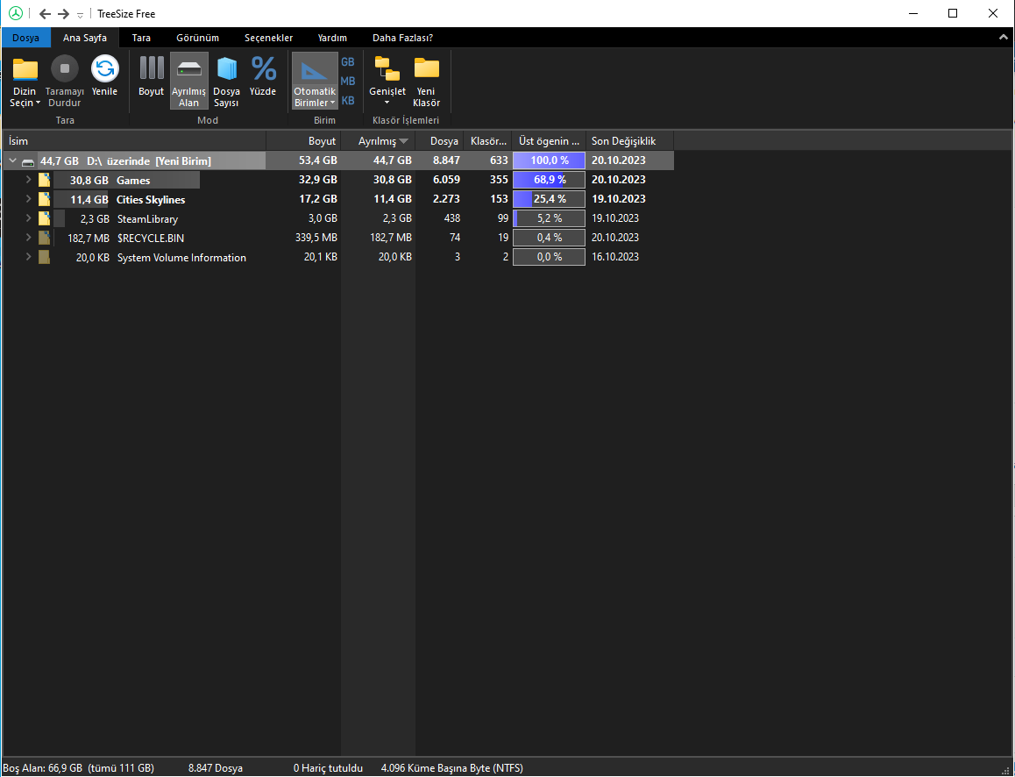Click the 100,0 % percentage bar

point(549,160)
